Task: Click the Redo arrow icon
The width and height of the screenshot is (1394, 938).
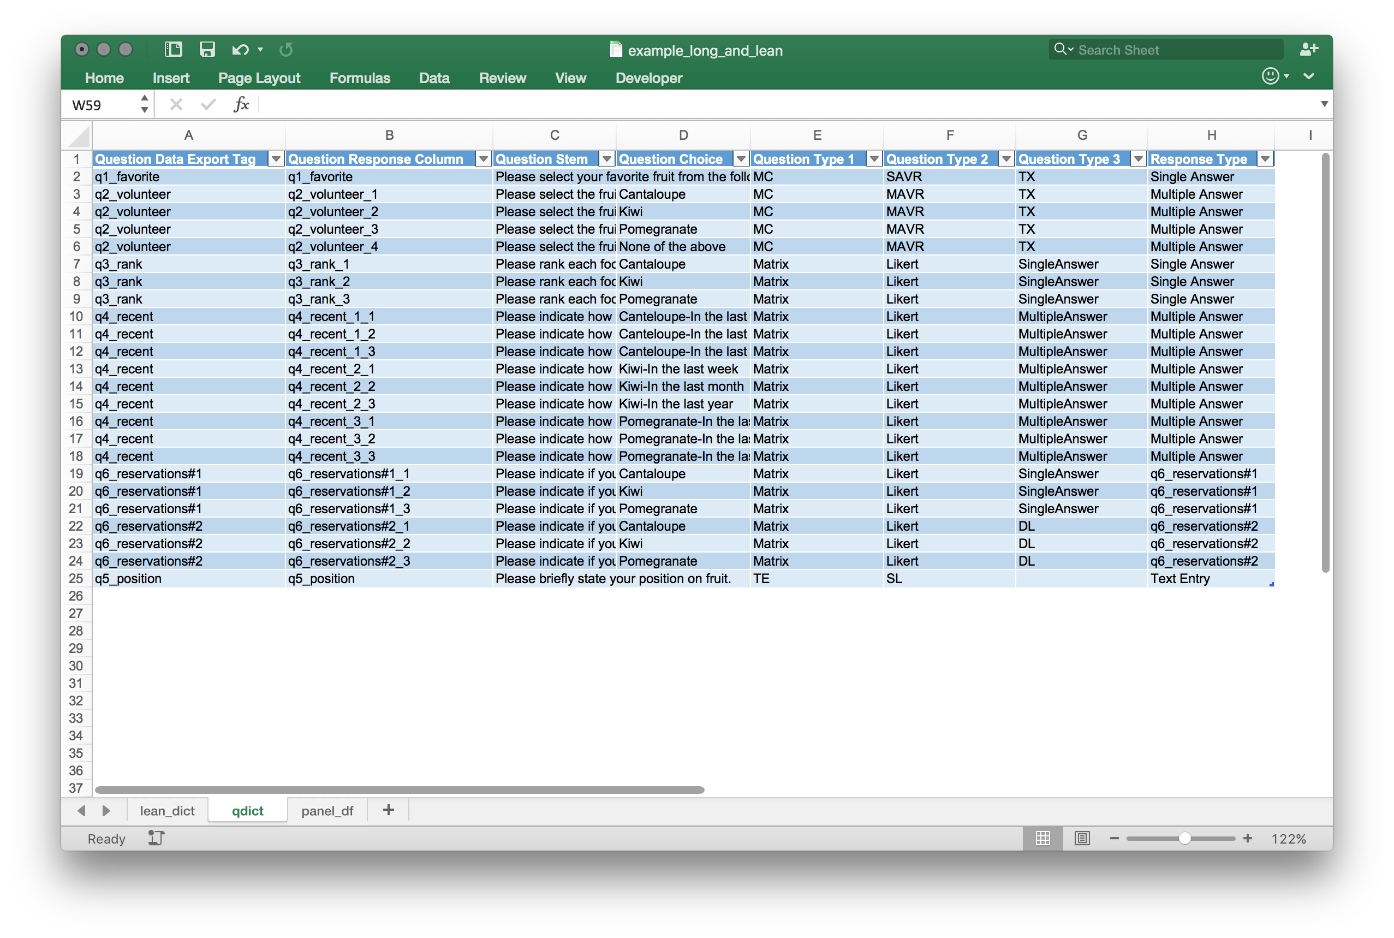Action: (x=286, y=50)
